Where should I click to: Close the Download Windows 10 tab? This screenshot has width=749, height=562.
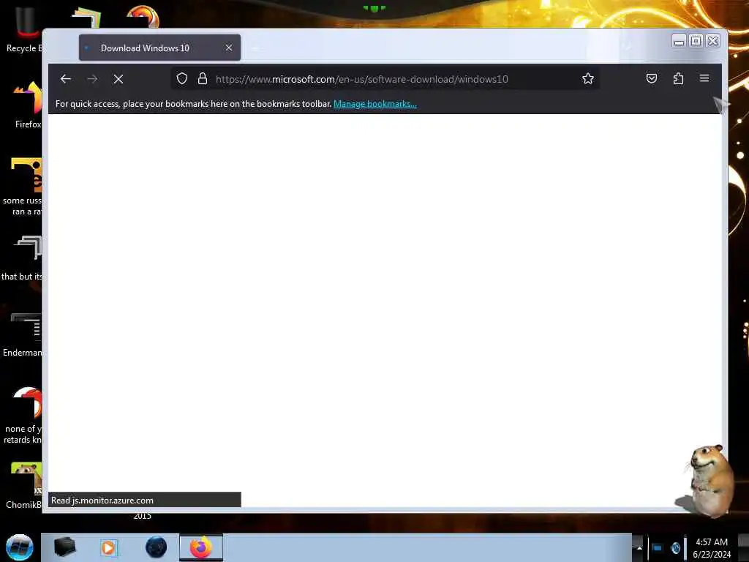point(229,48)
